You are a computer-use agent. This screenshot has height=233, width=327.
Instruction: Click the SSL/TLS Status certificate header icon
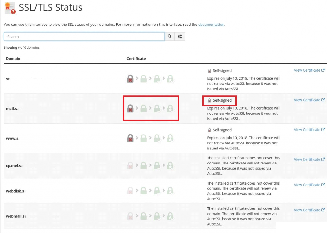pyautogui.click(x=10, y=8)
